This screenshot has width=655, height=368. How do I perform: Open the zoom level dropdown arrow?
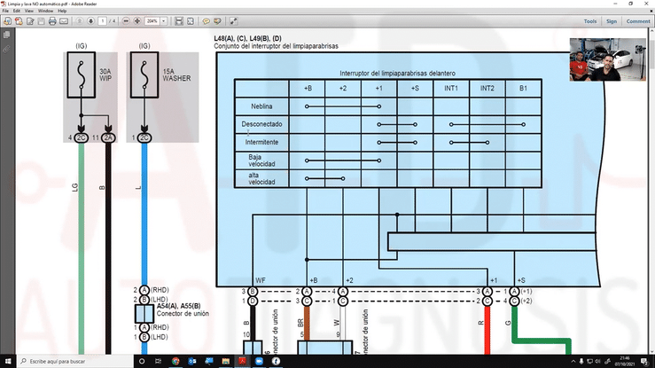[x=164, y=21]
